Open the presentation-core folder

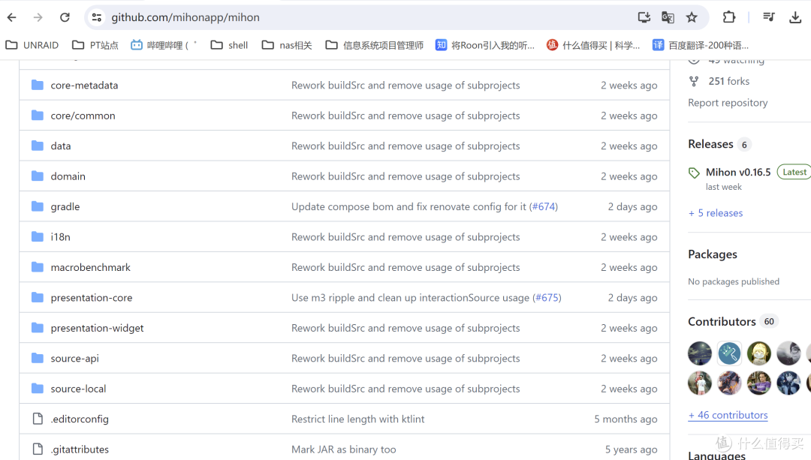pos(91,298)
